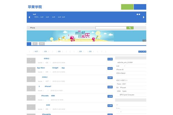Open the cartoon banner advertisement
The image size is (173, 115).
tap(86, 36)
